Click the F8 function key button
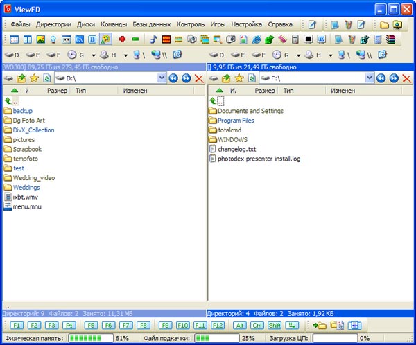 pyautogui.click(x=144, y=325)
